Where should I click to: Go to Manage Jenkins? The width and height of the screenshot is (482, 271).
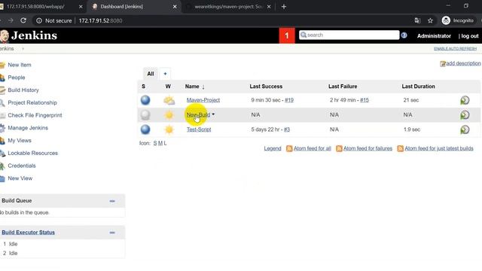point(28,128)
